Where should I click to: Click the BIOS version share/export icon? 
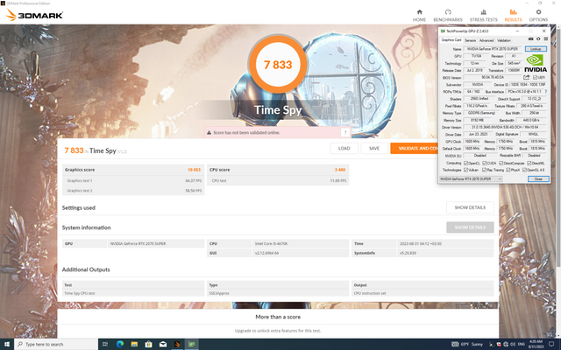527,77
